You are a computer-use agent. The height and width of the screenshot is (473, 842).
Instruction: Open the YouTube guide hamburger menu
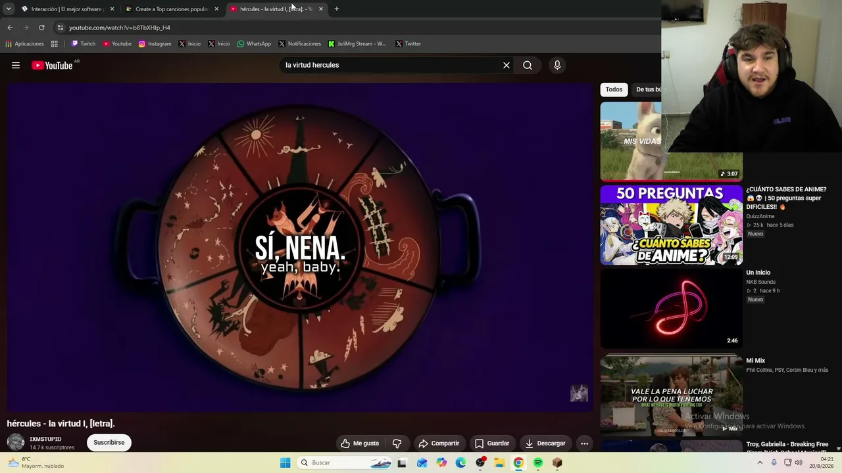pyautogui.click(x=16, y=65)
